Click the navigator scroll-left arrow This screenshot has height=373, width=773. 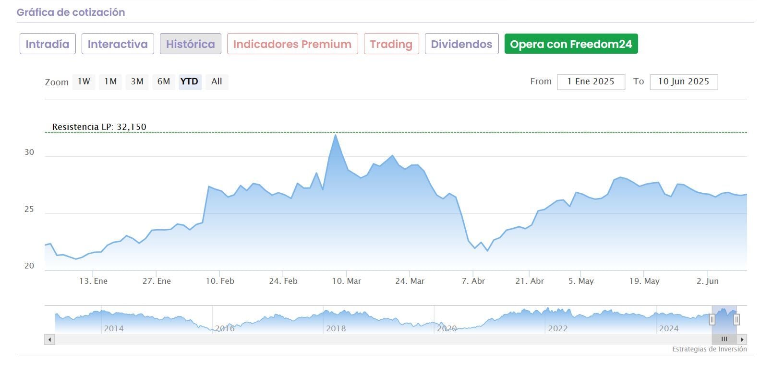(49, 339)
